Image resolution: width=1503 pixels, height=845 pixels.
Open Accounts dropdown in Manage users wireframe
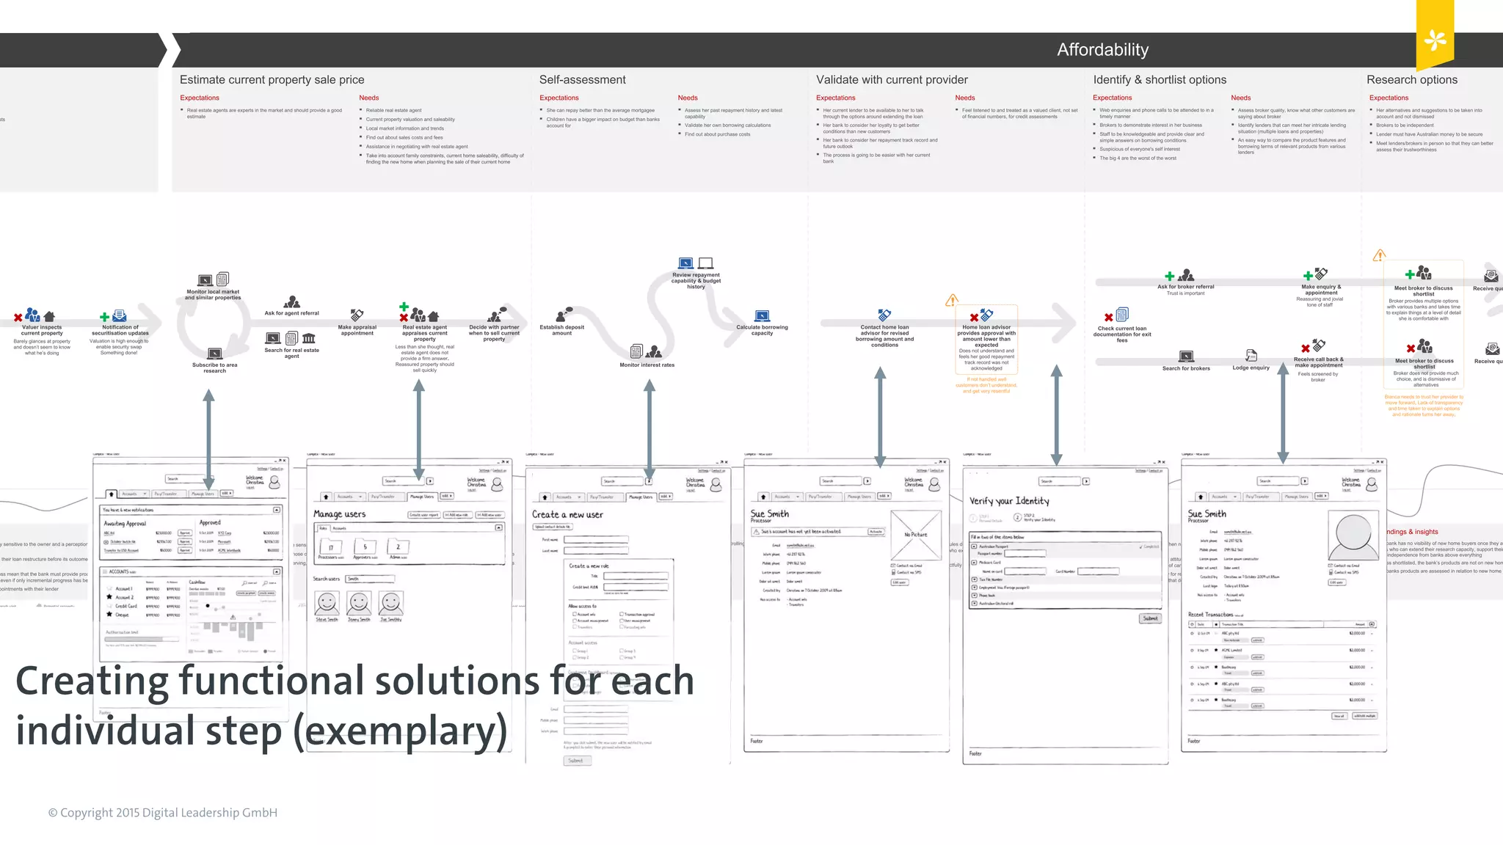pos(350,497)
